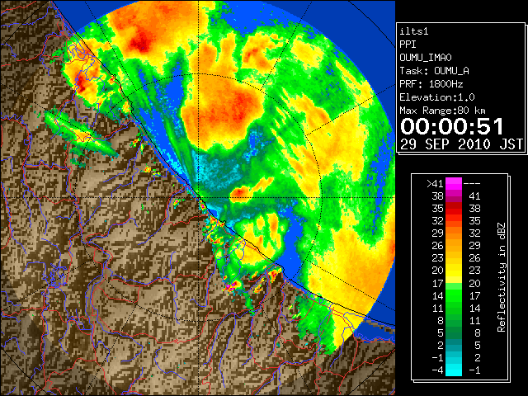This screenshot has width=528, height=396.
Task: Select the '---' legend label
Action: pos(472,183)
